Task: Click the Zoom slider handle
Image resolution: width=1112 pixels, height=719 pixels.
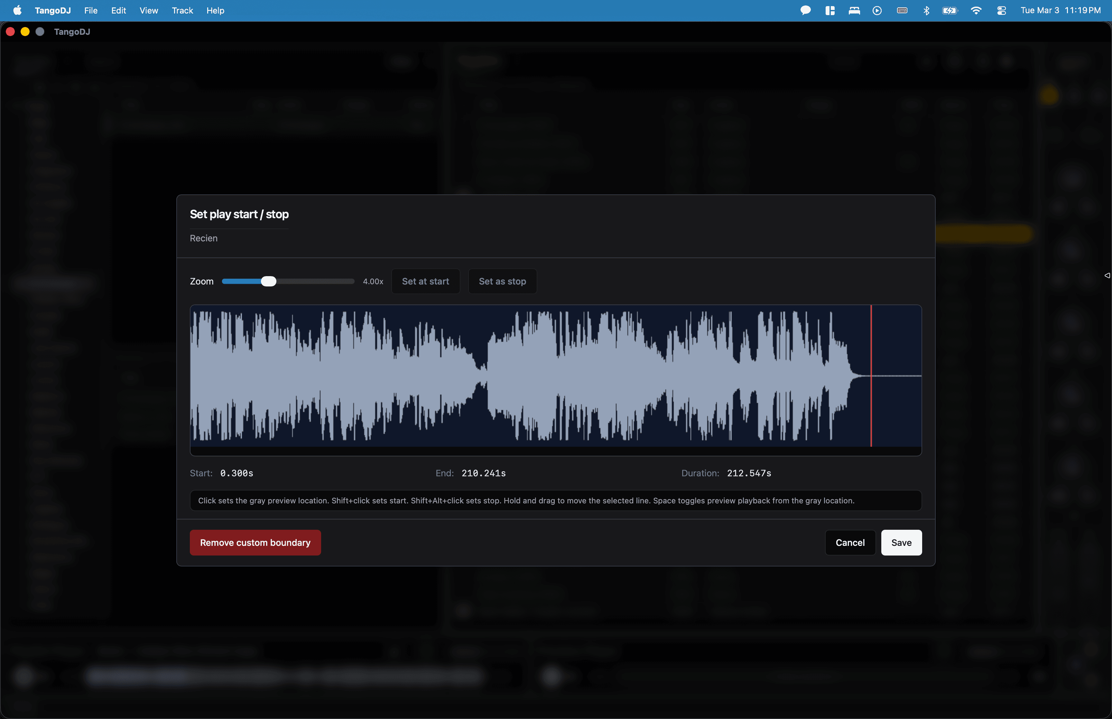Action: pos(268,281)
